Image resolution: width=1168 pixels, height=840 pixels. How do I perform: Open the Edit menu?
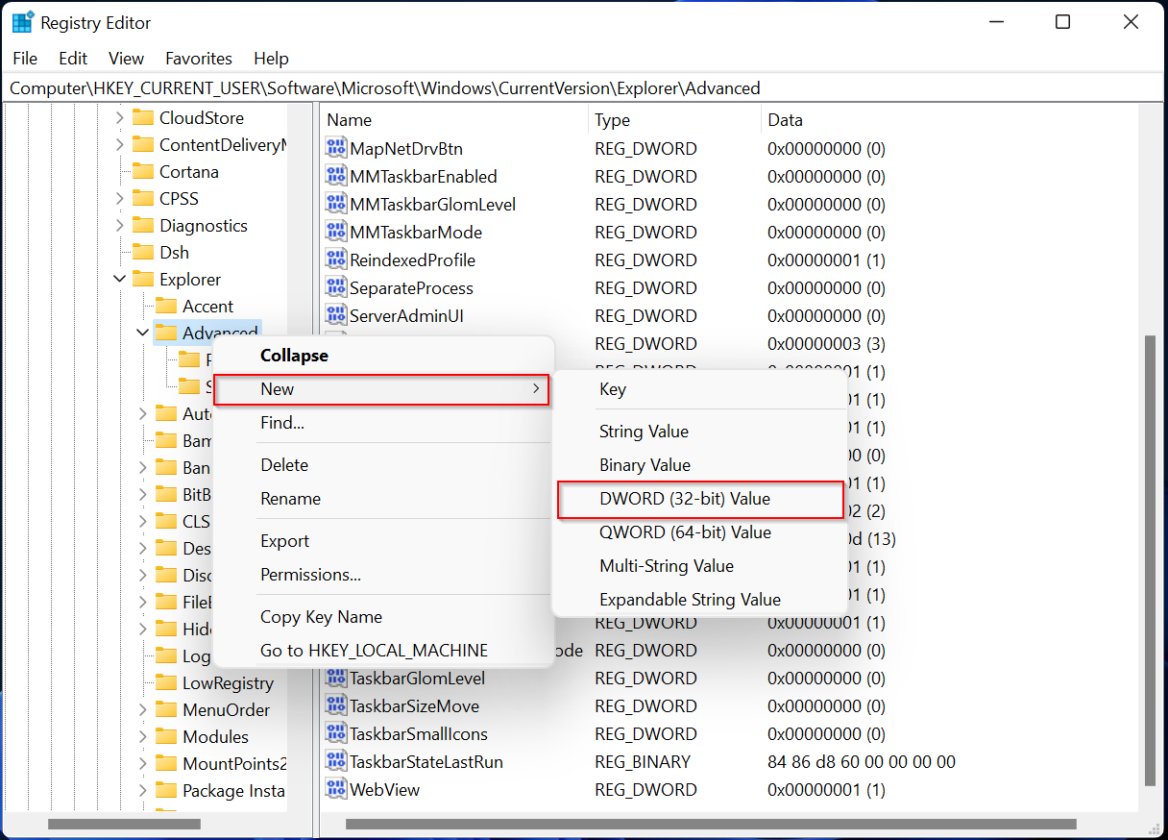coord(73,59)
